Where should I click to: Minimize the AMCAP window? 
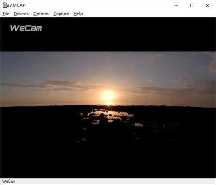176,5
